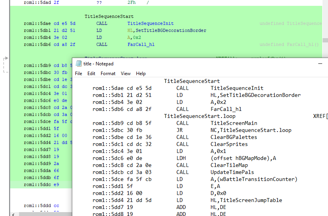Screen dimensions: 328x216
Task: Open the Help menu in Notepad
Action: click(x=141, y=73)
